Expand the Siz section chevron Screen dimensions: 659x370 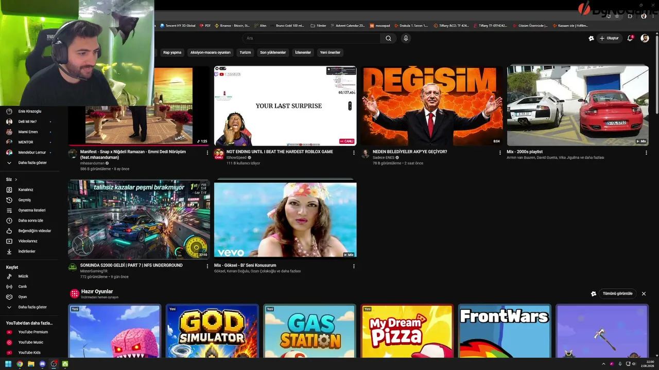point(16,179)
